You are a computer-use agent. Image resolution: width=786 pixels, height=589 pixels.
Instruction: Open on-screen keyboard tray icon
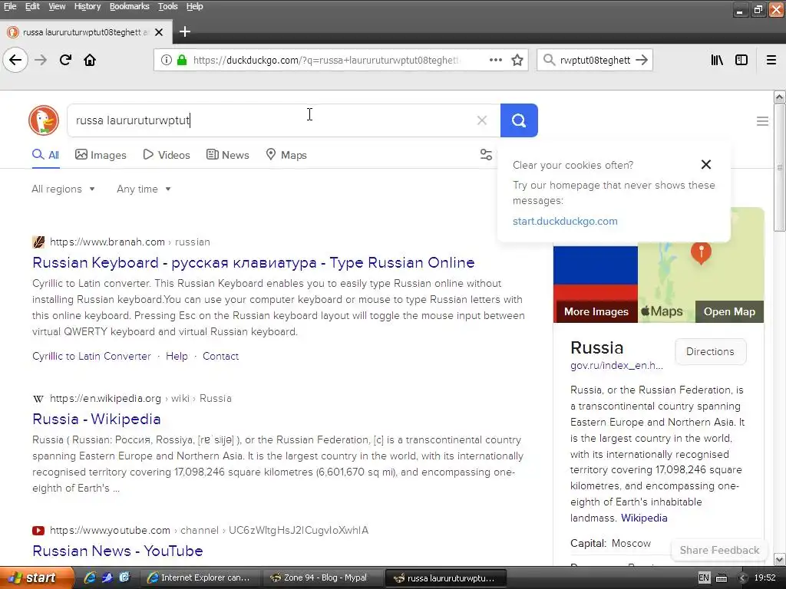point(722,578)
